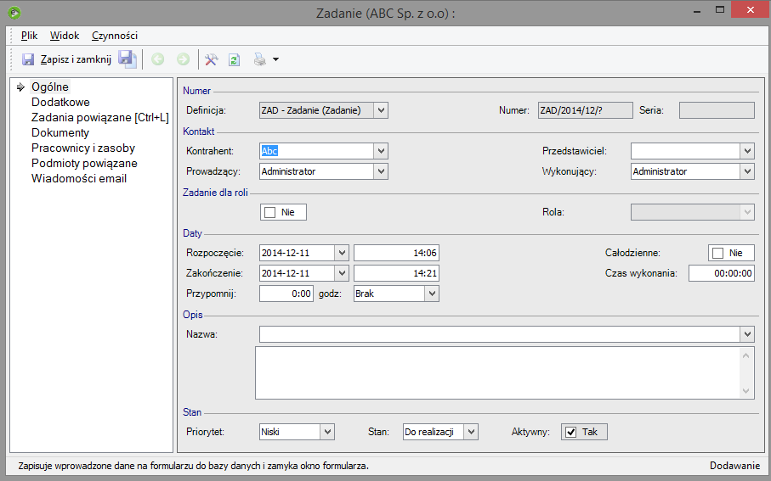Click the printer icon in toolbar
The width and height of the screenshot is (771, 481).
[259, 59]
